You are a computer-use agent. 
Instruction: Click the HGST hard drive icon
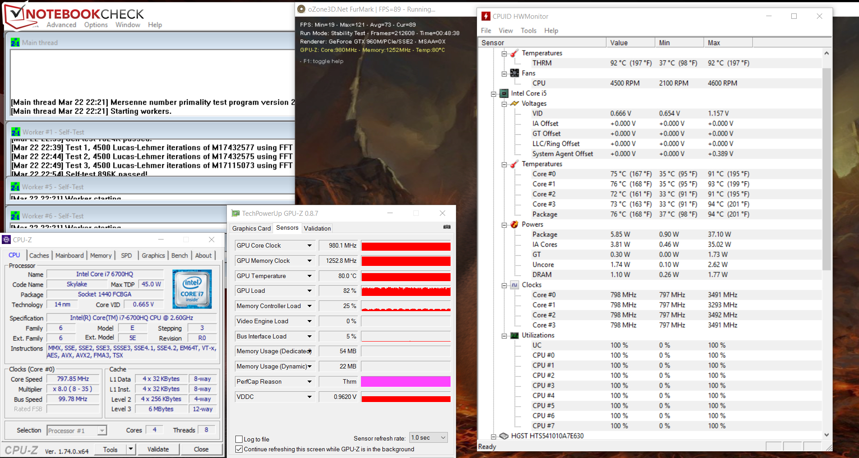pos(504,436)
